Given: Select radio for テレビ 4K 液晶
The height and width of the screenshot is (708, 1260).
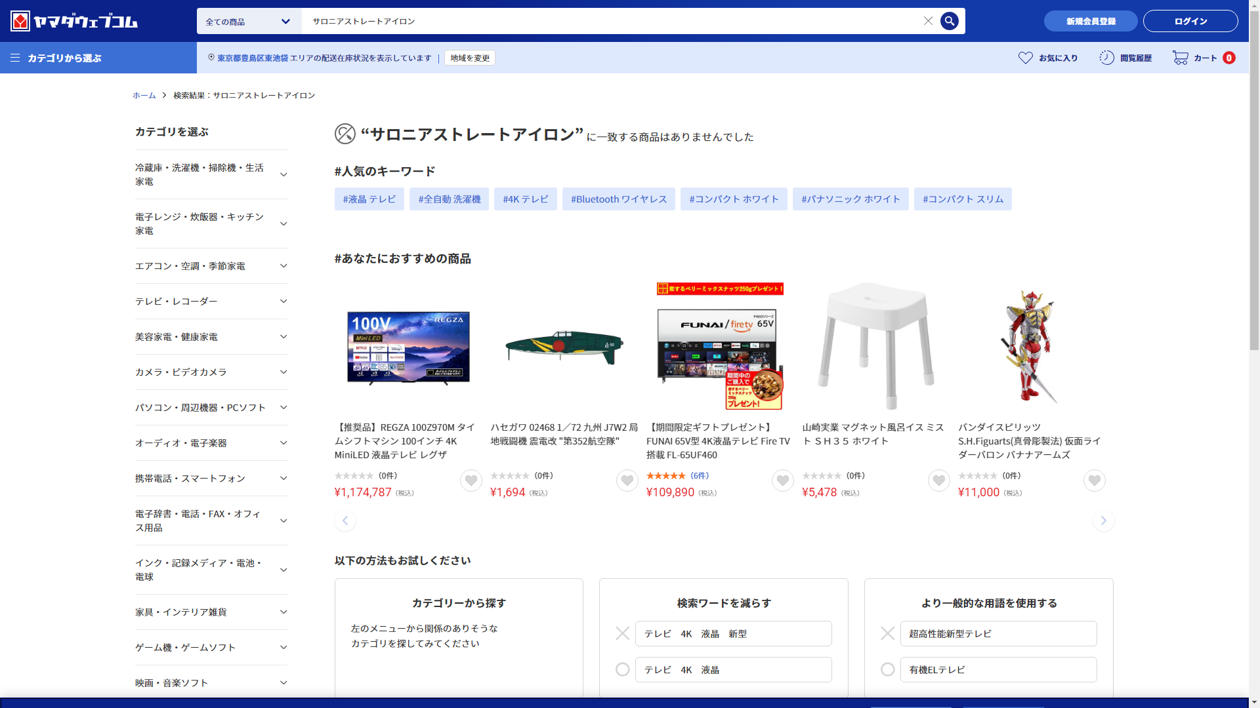Looking at the screenshot, I should pos(622,669).
